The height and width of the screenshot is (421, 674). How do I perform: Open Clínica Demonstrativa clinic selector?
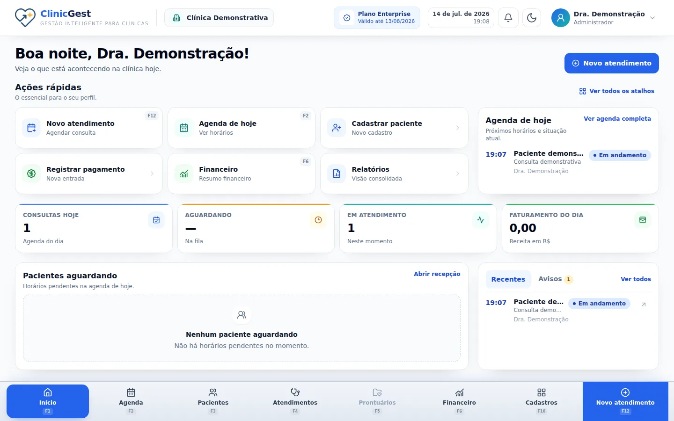219,18
